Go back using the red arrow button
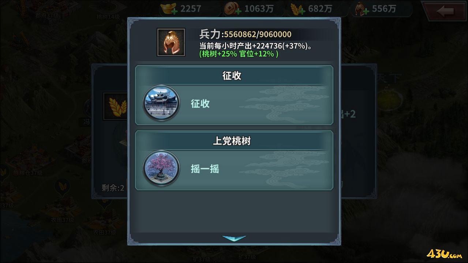Viewport: 468px width, 263px height. [x=444, y=12]
